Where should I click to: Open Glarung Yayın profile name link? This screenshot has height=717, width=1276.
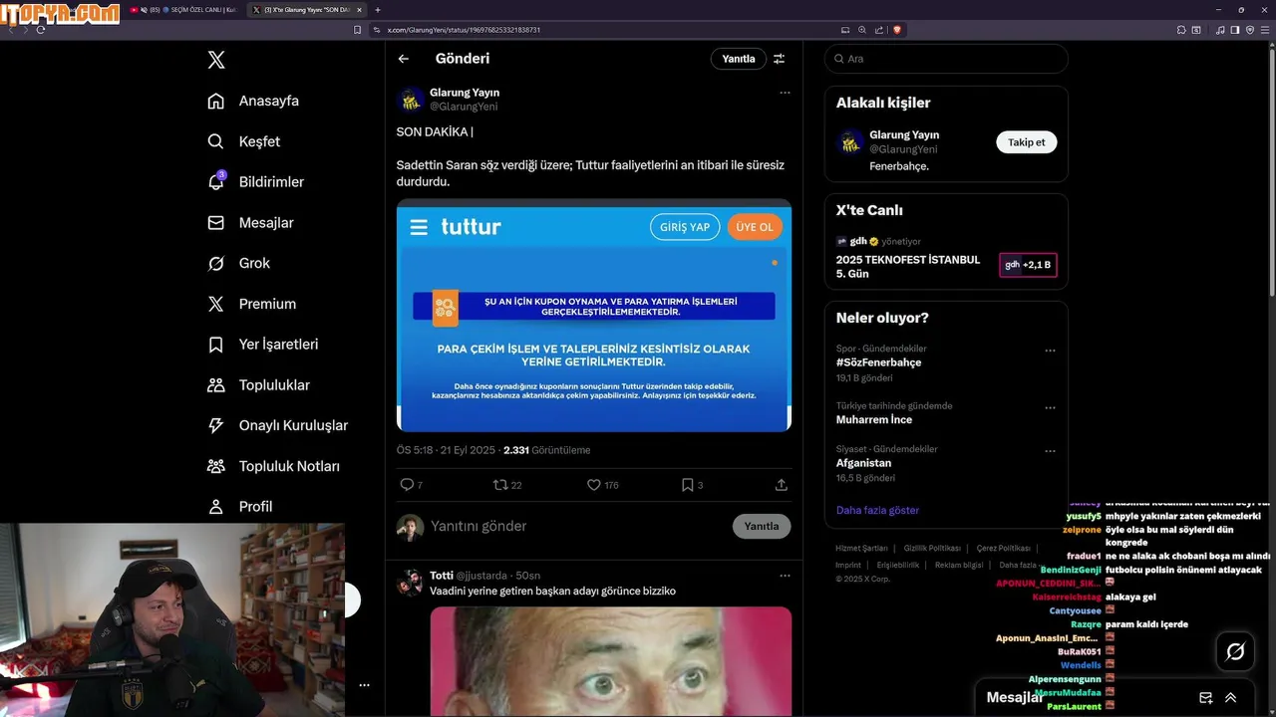click(465, 93)
